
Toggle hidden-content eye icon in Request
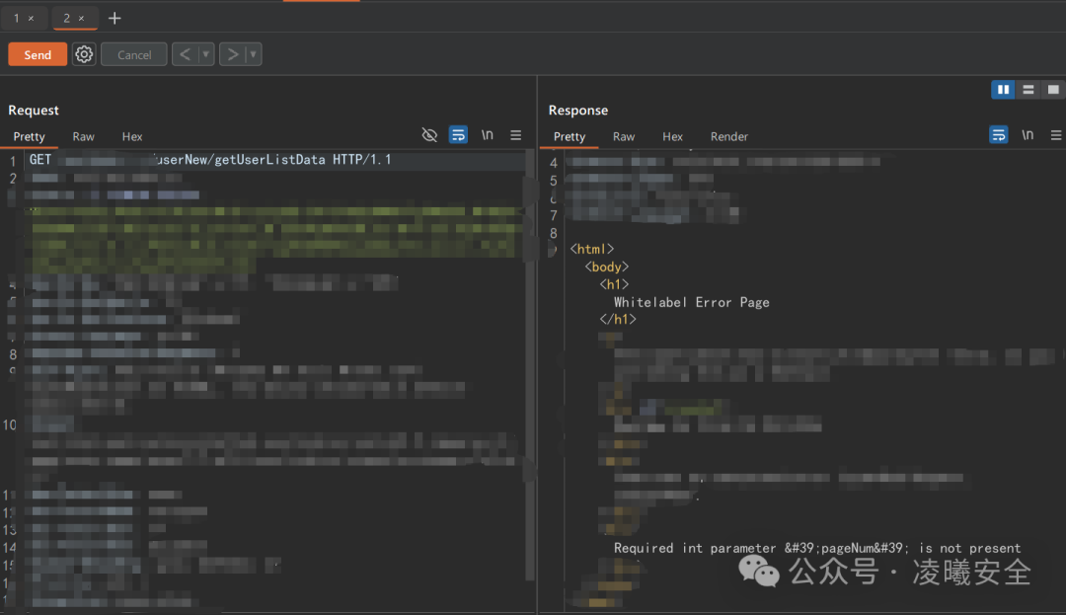(429, 135)
